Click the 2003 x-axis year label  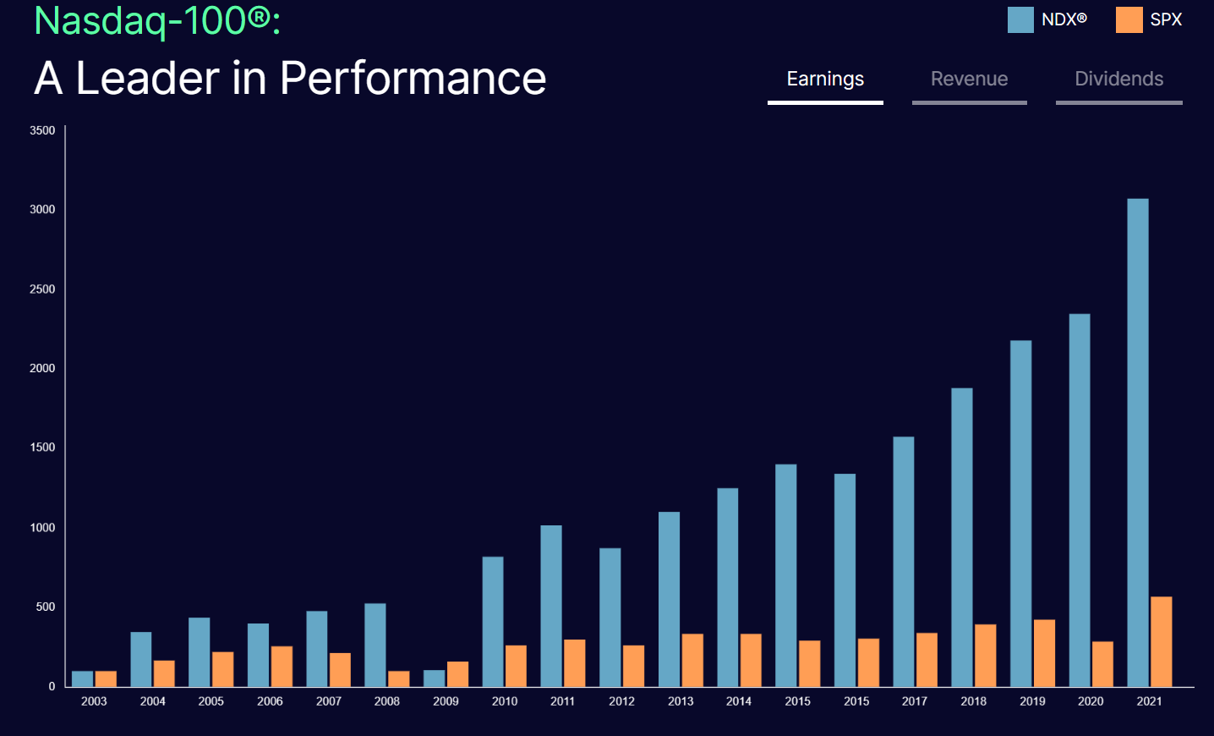pyautogui.click(x=94, y=701)
